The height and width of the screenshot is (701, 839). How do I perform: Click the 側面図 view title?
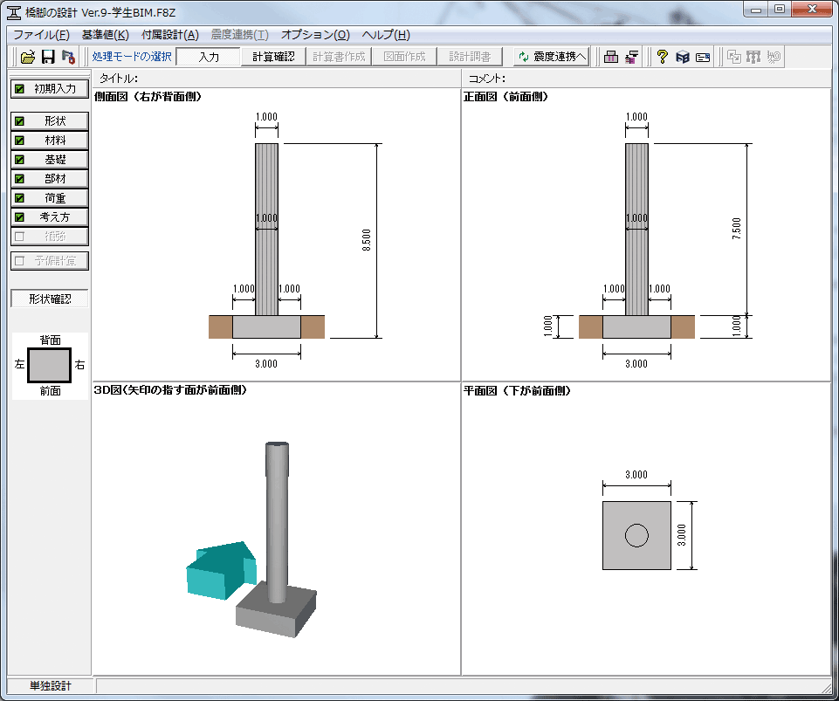148,97
